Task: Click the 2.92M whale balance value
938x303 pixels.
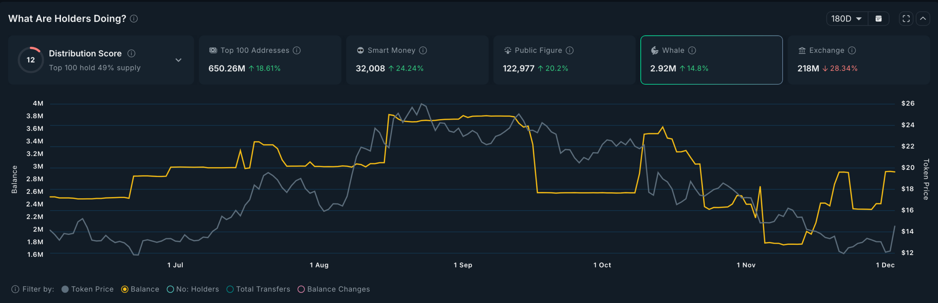Action: tap(663, 69)
